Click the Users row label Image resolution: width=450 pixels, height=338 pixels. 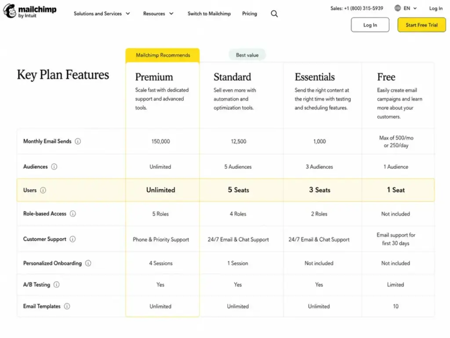click(30, 190)
